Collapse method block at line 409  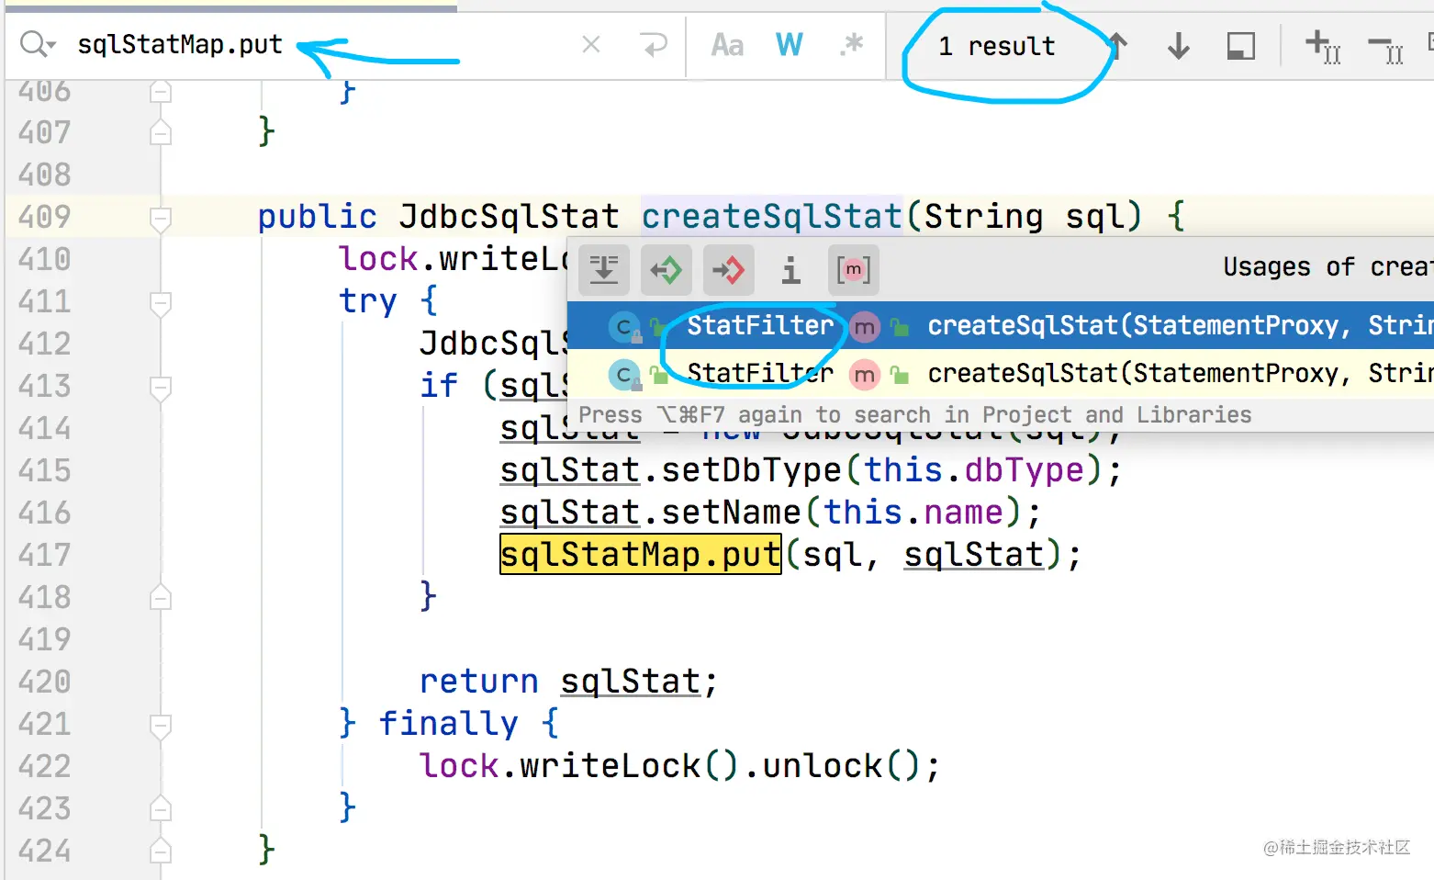(161, 219)
